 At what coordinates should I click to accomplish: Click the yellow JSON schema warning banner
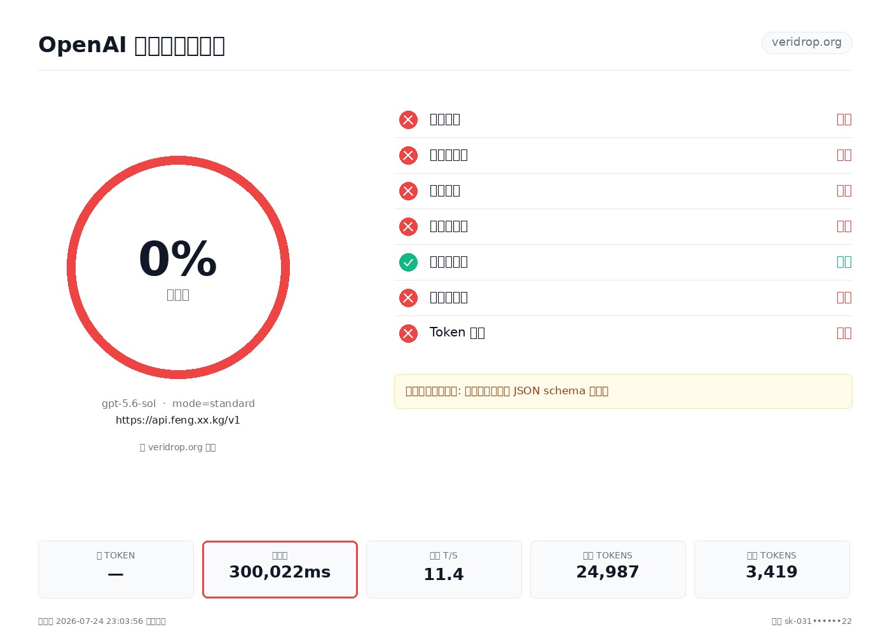[623, 391]
